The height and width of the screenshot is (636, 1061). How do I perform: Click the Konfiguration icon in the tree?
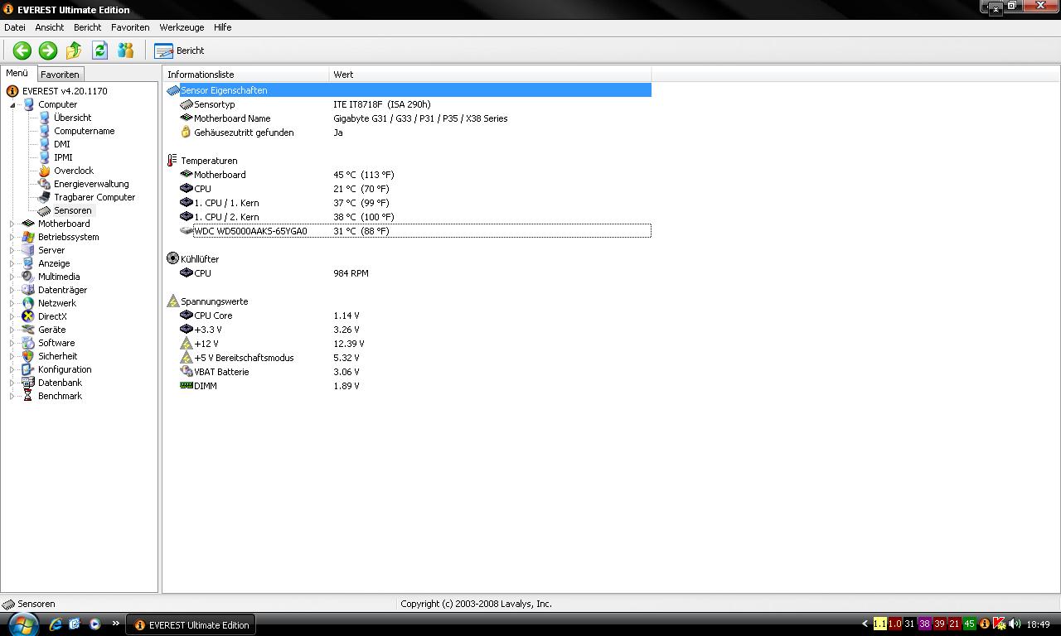(28, 369)
